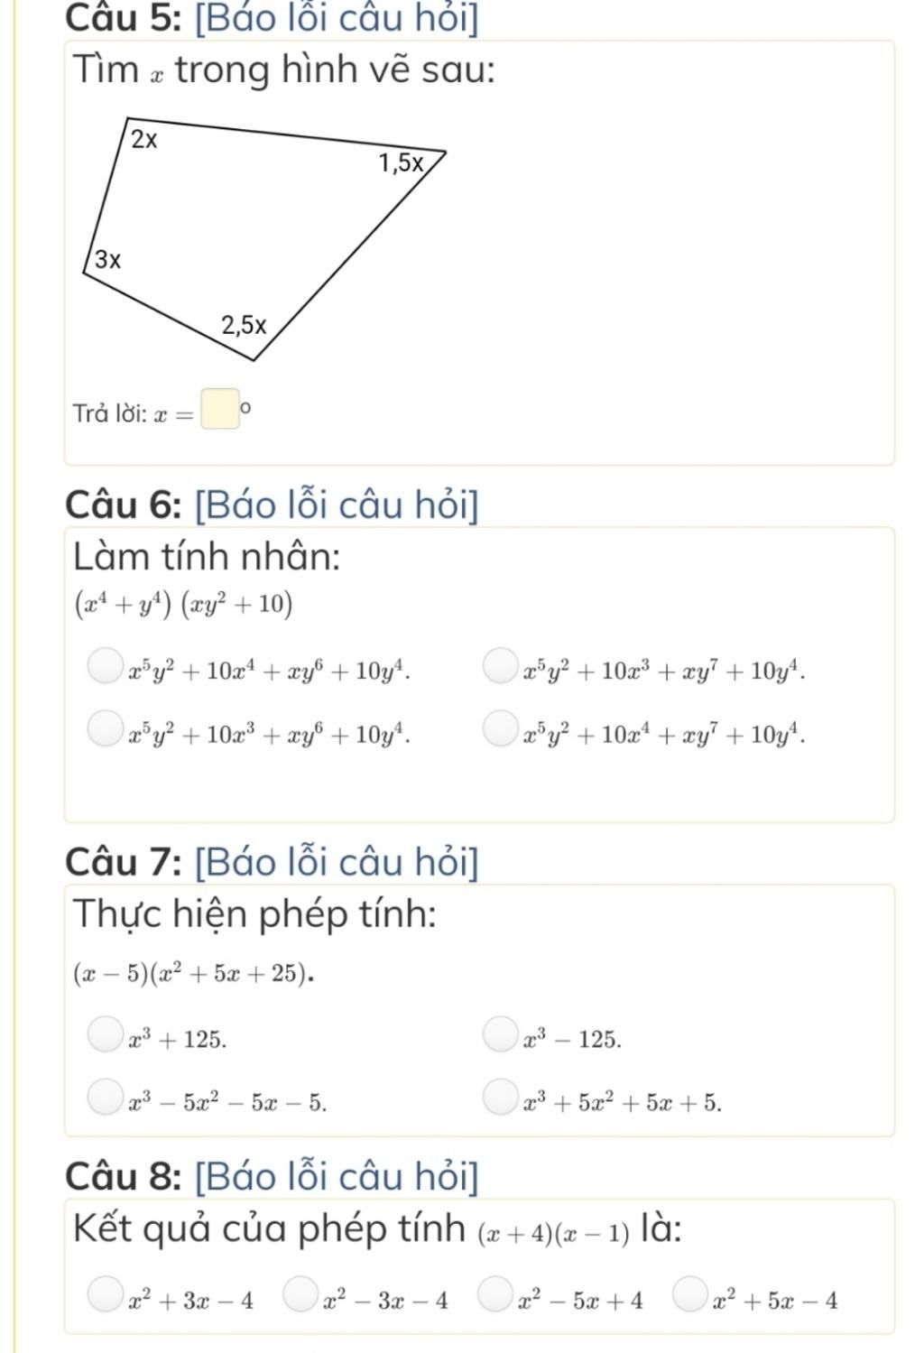The width and height of the screenshot is (924, 1353).
Task: Select answer x⁵y² + 10x³ + xy⁷ + 10y⁴
Action: [499, 668]
